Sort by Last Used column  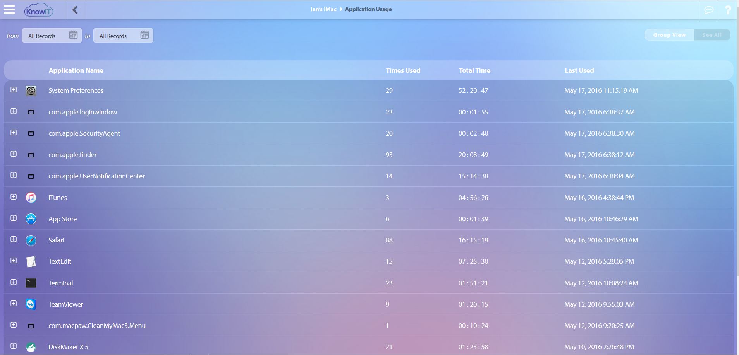click(x=579, y=70)
